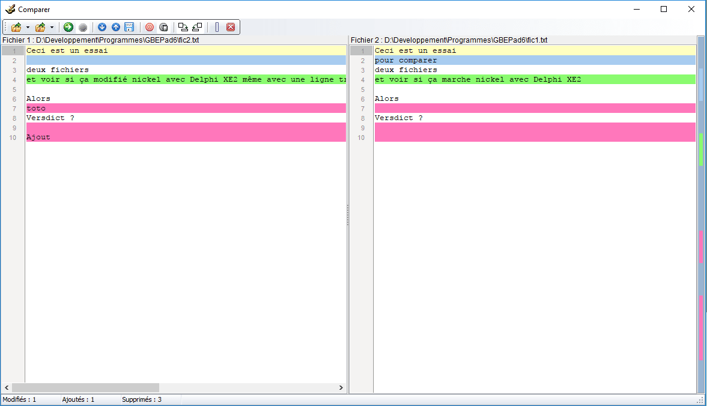707x406 pixels.
Task: Go to next difference with blue down arrow
Action: pos(102,28)
